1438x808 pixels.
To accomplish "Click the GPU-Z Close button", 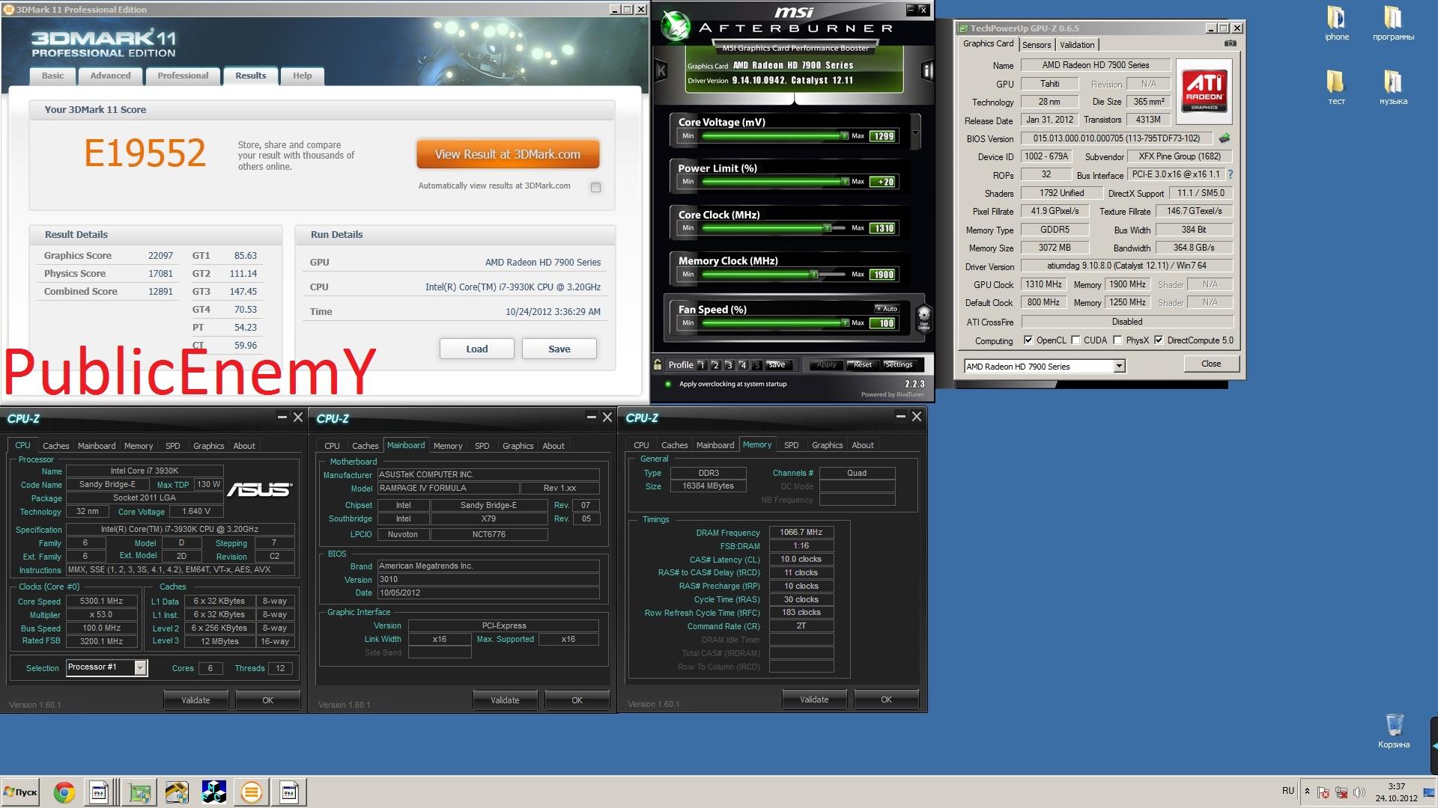I will pos(1211,364).
